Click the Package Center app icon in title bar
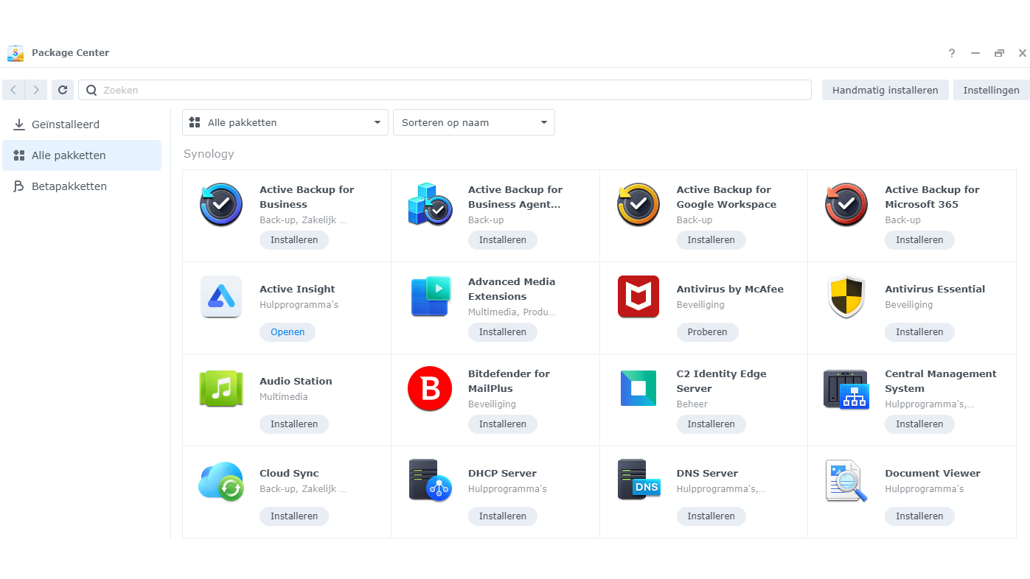The width and height of the screenshot is (1030, 579). coord(15,53)
